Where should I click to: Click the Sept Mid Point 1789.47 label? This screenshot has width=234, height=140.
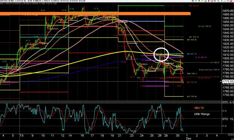coord(209,70)
